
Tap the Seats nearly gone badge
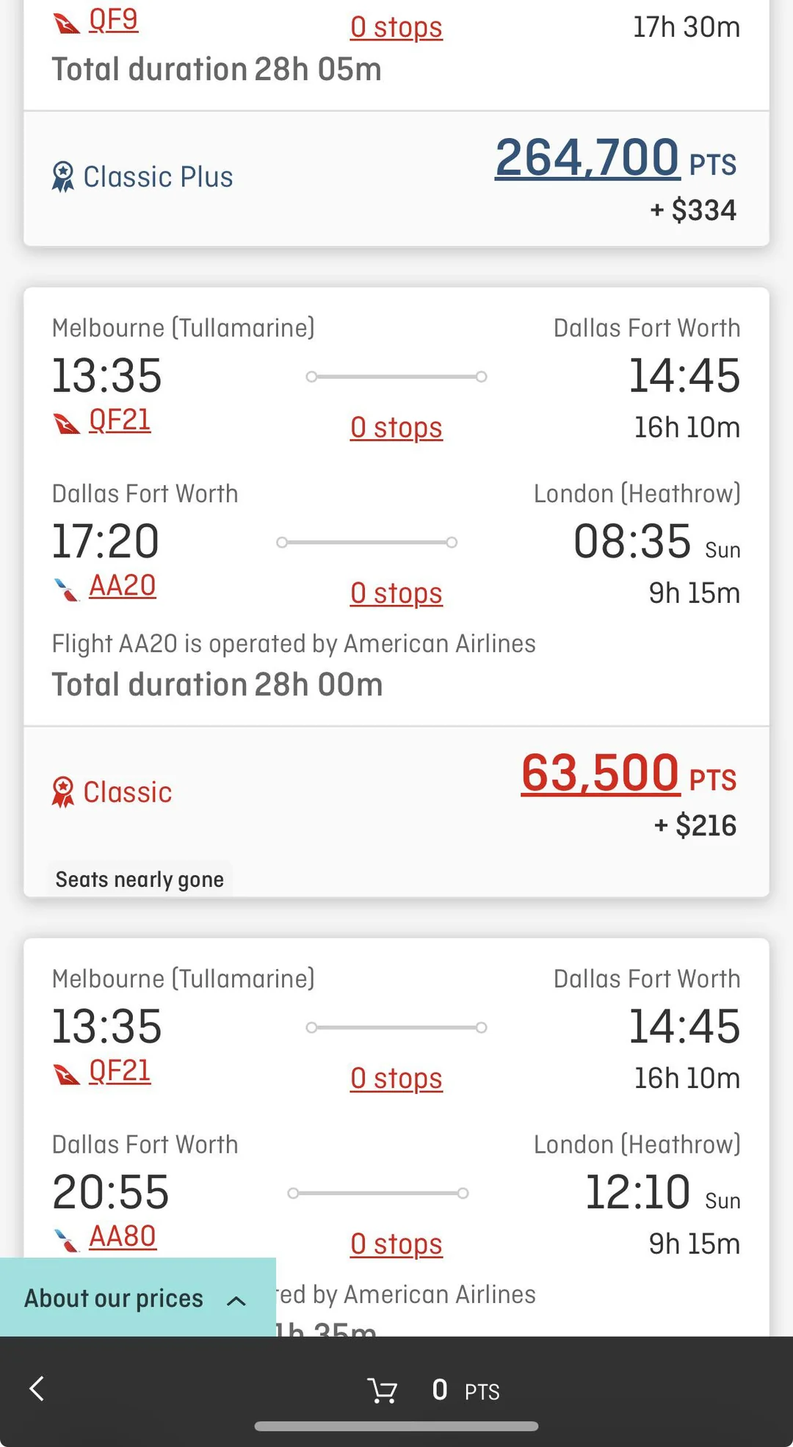[x=140, y=879]
